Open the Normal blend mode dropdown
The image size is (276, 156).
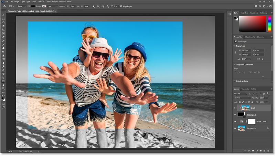(242, 98)
